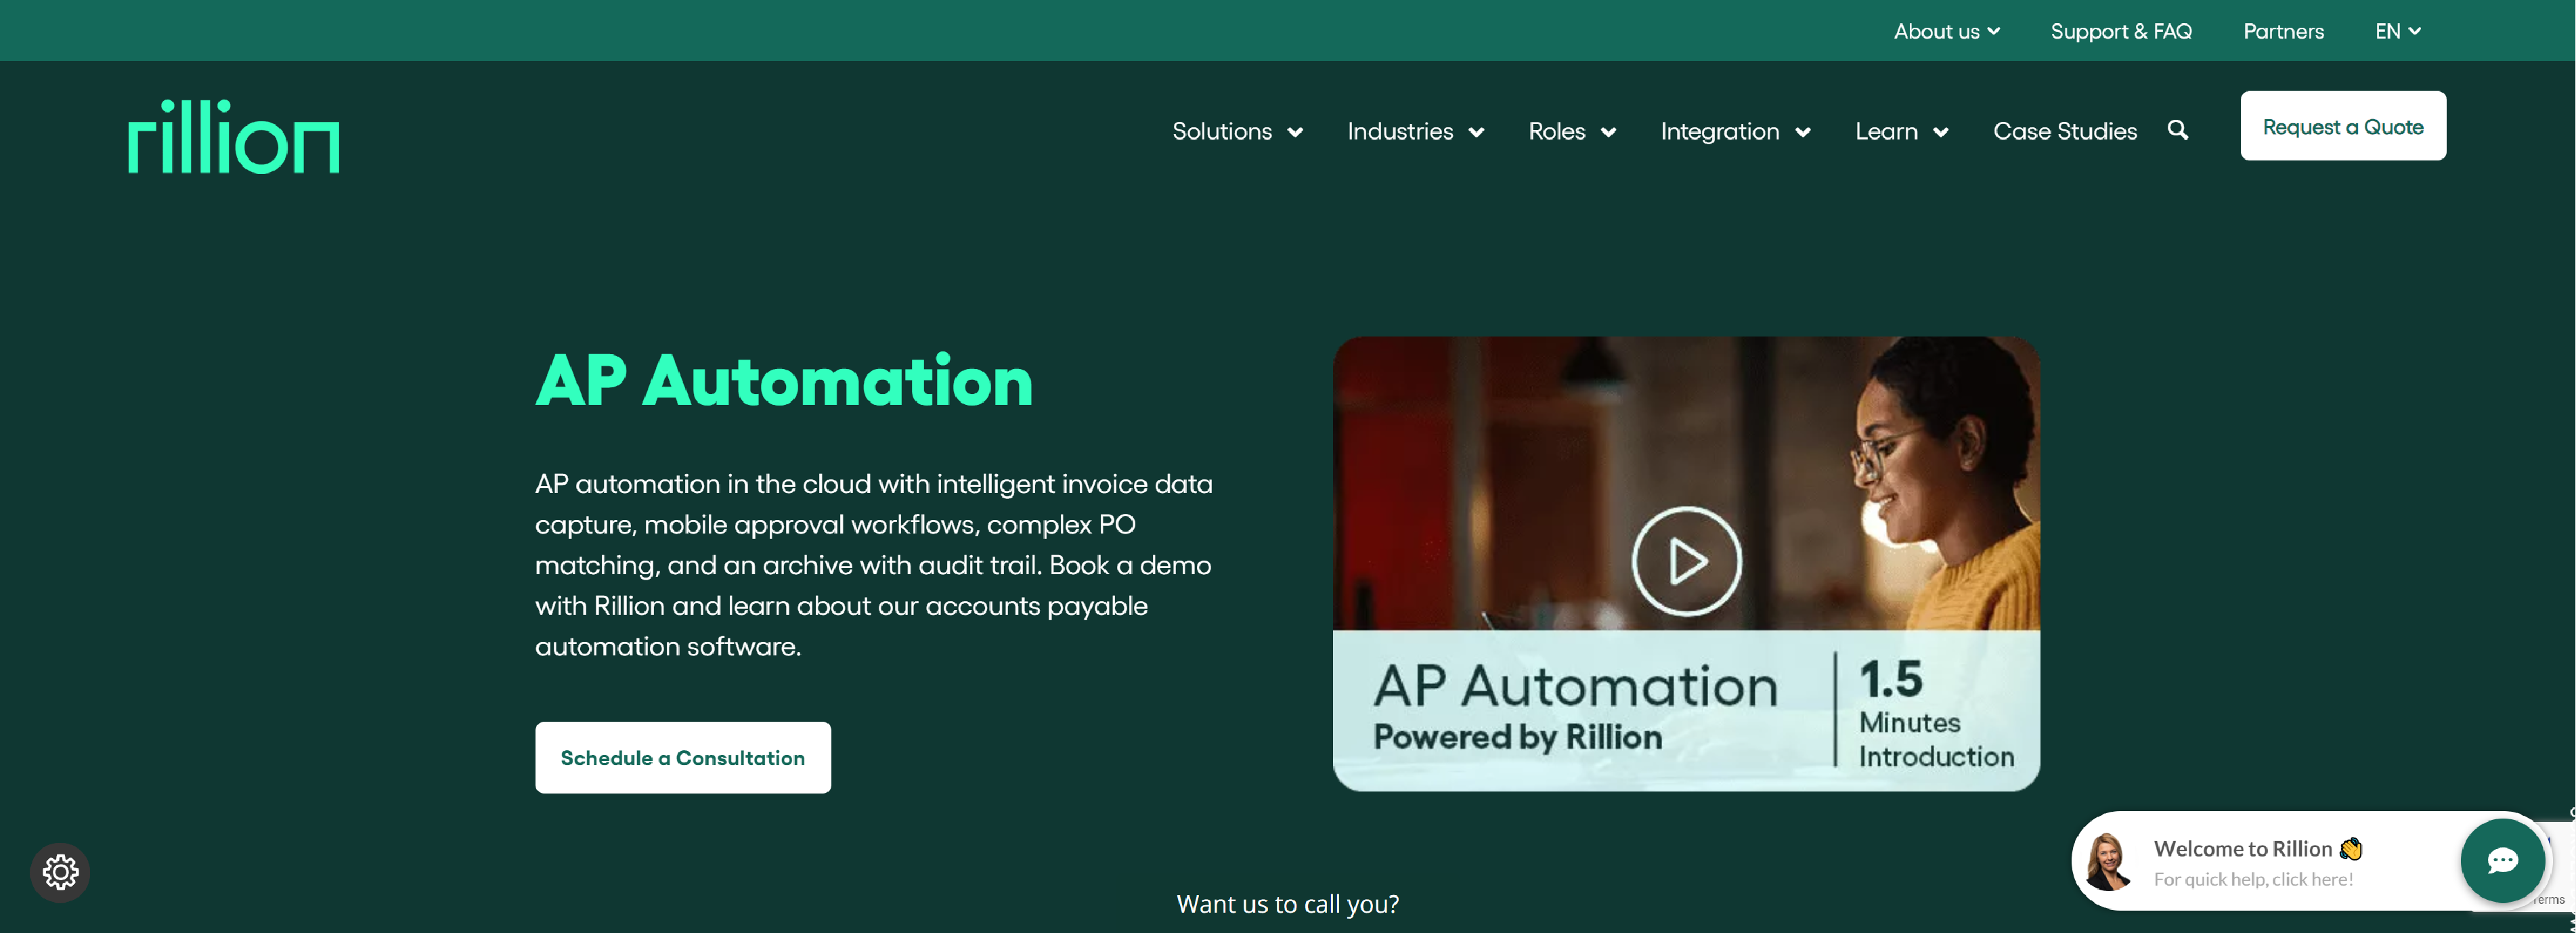
Task: Expand the About us dropdown
Action: click(1946, 31)
